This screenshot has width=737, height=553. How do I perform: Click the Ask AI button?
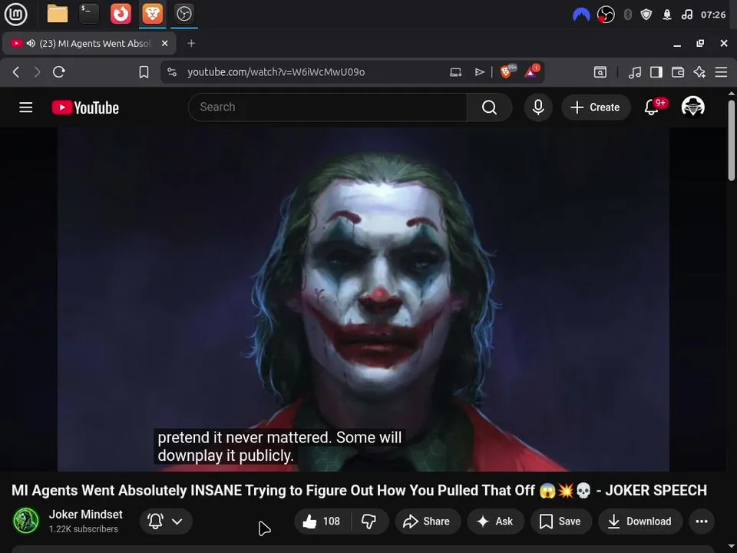pyautogui.click(x=495, y=521)
